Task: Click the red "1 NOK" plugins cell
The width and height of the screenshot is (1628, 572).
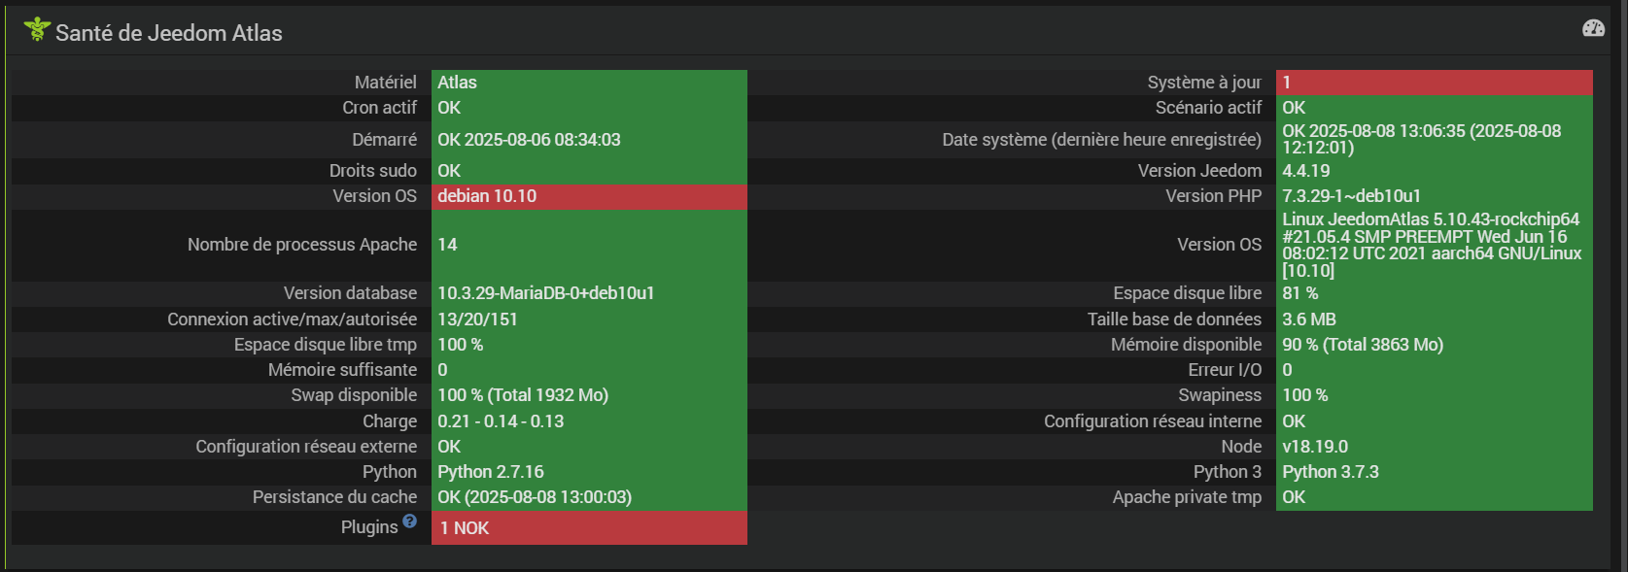Action: pos(589,527)
